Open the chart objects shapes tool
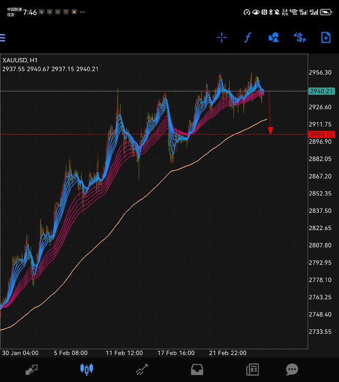The width and height of the screenshot is (339, 382). (274, 38)
